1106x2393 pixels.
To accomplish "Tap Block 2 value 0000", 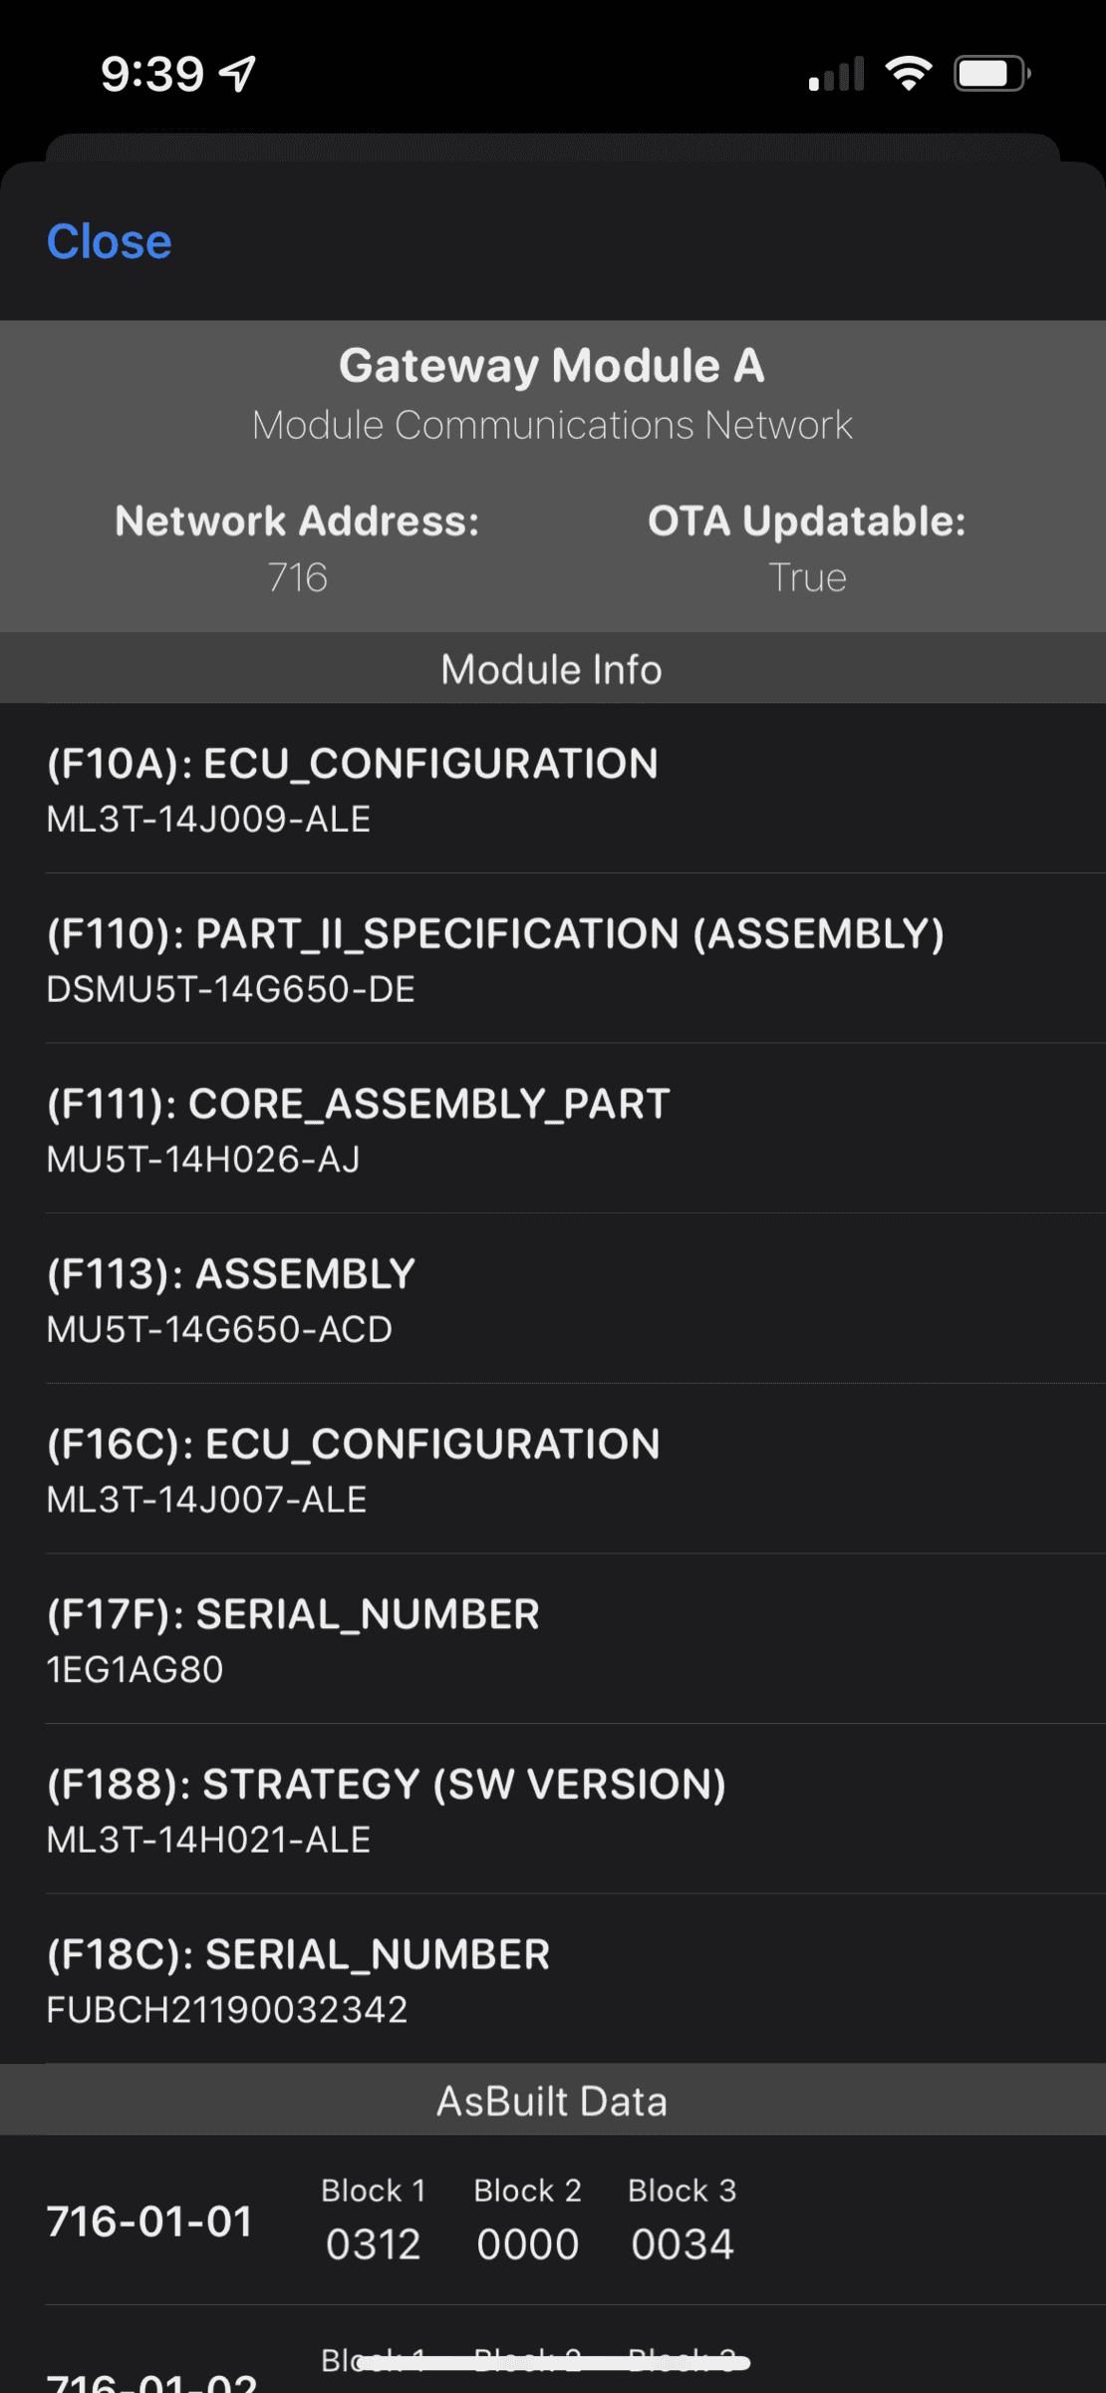I will 528,2244.
